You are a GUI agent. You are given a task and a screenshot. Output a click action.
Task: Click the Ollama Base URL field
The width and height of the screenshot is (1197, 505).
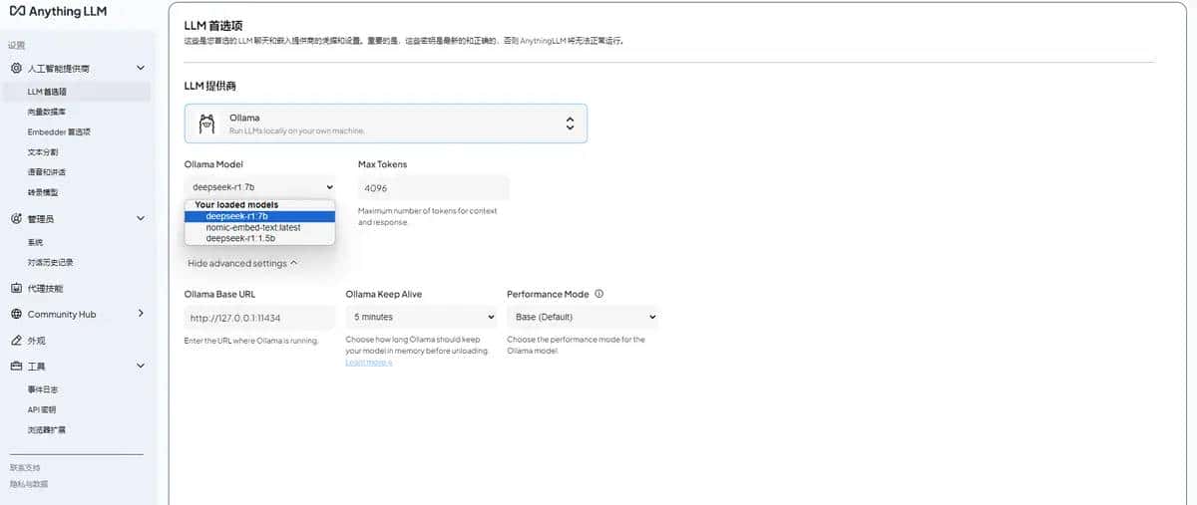pyautogui.click(x=259, y=317)
